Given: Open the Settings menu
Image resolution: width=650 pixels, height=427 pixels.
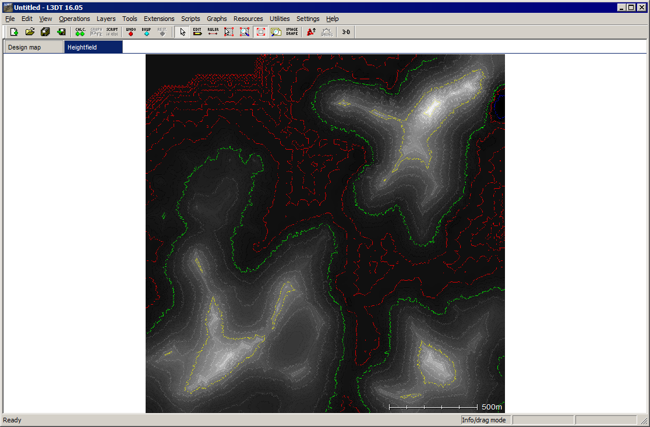Looking at the screenshot, I should click(308, 19).
